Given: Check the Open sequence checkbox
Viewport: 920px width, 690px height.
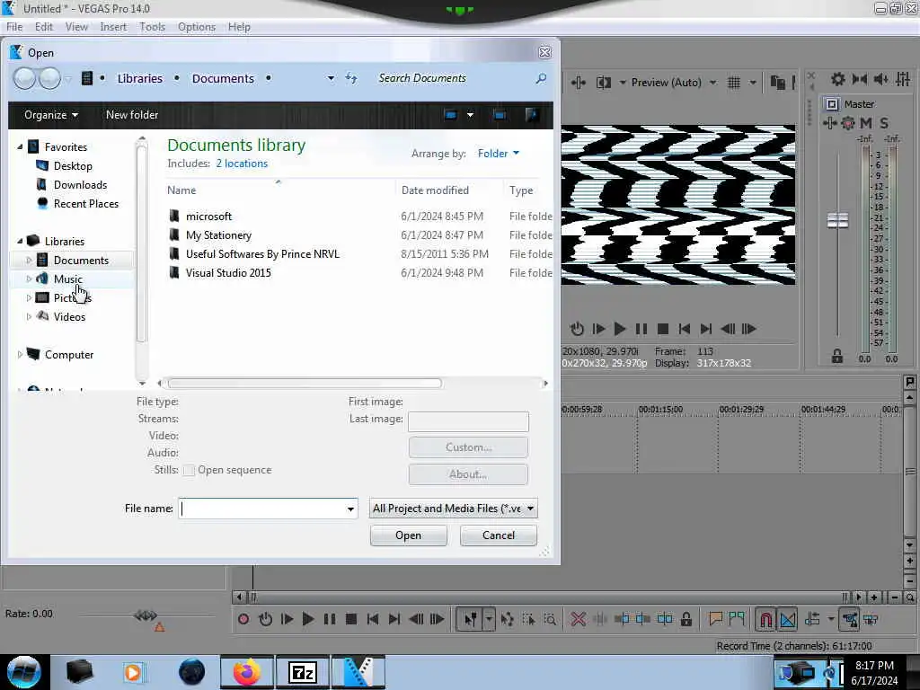Looking at the screenshot, I should click(x=189, y=471).
